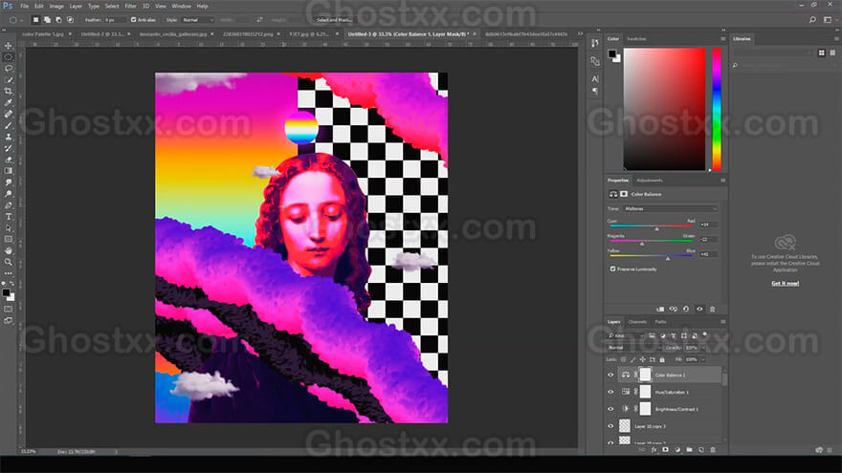Click the New selection mode icon
Viewport: 842px width, 473px height.
[35, 20]
